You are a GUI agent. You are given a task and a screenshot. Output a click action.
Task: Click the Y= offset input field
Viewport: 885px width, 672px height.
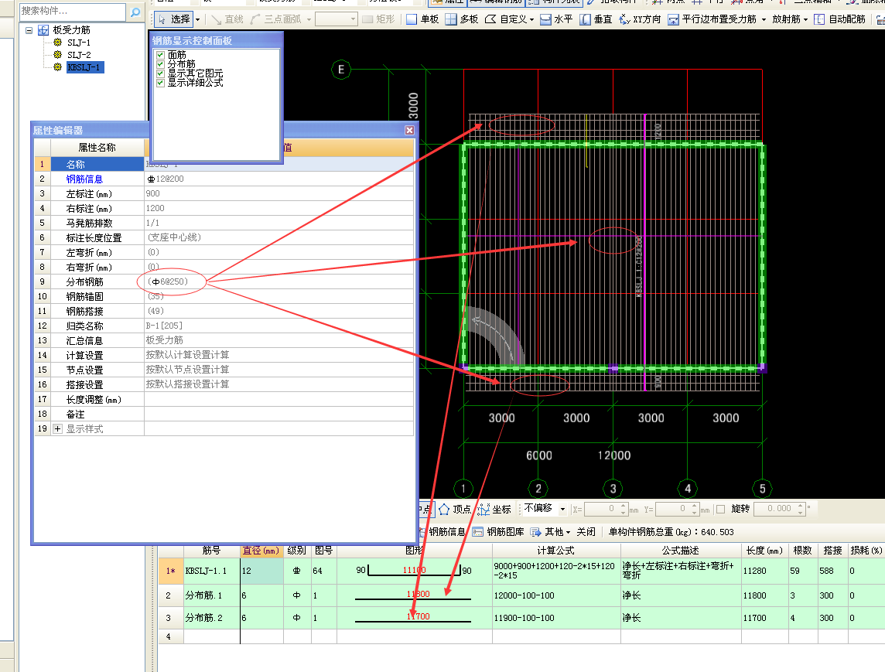[678, 510]
